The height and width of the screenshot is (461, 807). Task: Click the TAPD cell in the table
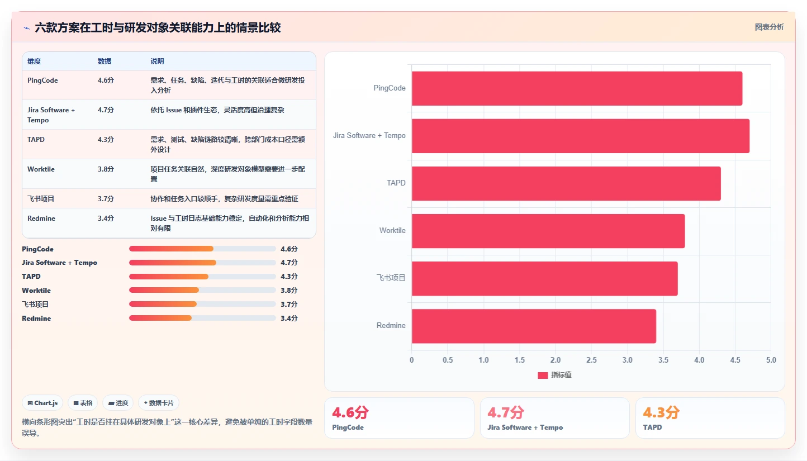point(36,140)
